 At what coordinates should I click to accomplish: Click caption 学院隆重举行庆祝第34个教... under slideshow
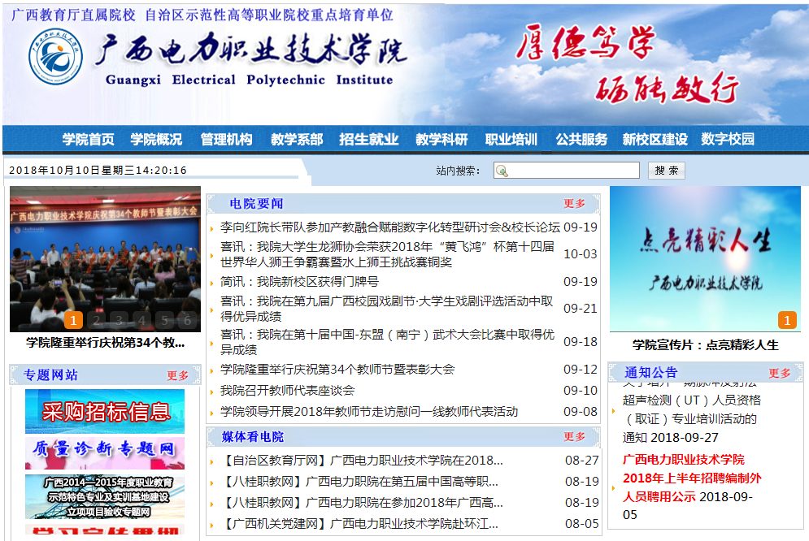click(x=105, y=343)
